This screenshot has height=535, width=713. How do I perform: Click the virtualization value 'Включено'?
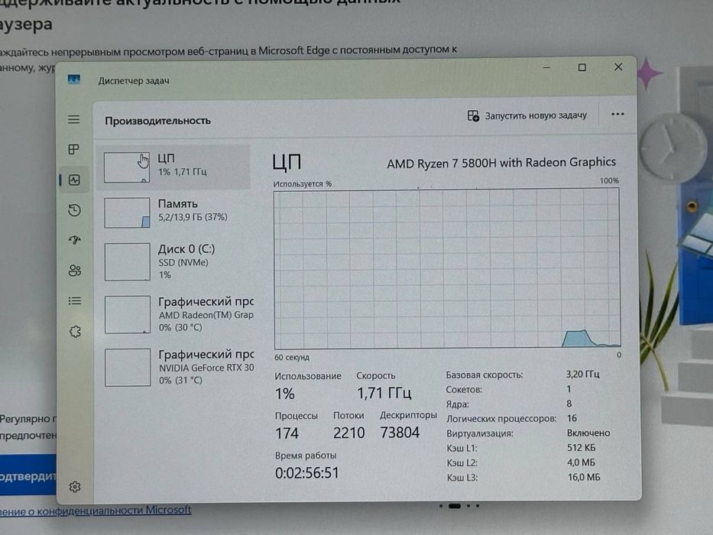588,433
